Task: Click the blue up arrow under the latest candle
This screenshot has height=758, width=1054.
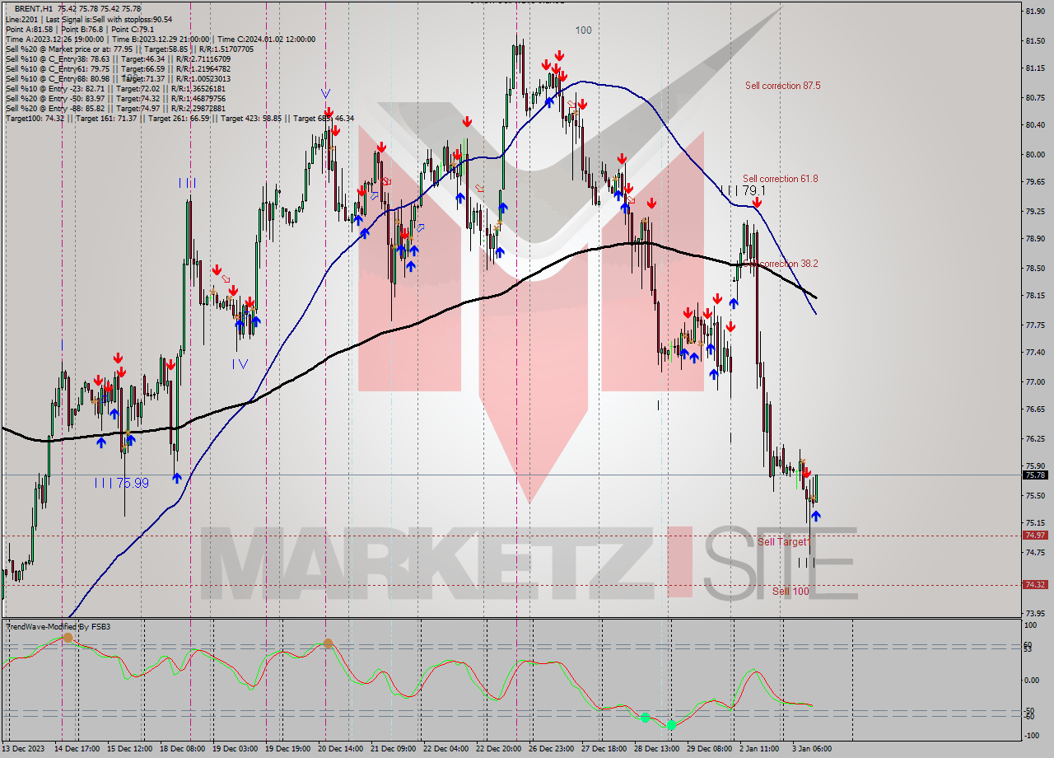Action: pos(815,516)
